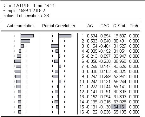Viewport: 145px width, 117px height.
Task: Click the Autocorrelation column heading
Action: 21,26
